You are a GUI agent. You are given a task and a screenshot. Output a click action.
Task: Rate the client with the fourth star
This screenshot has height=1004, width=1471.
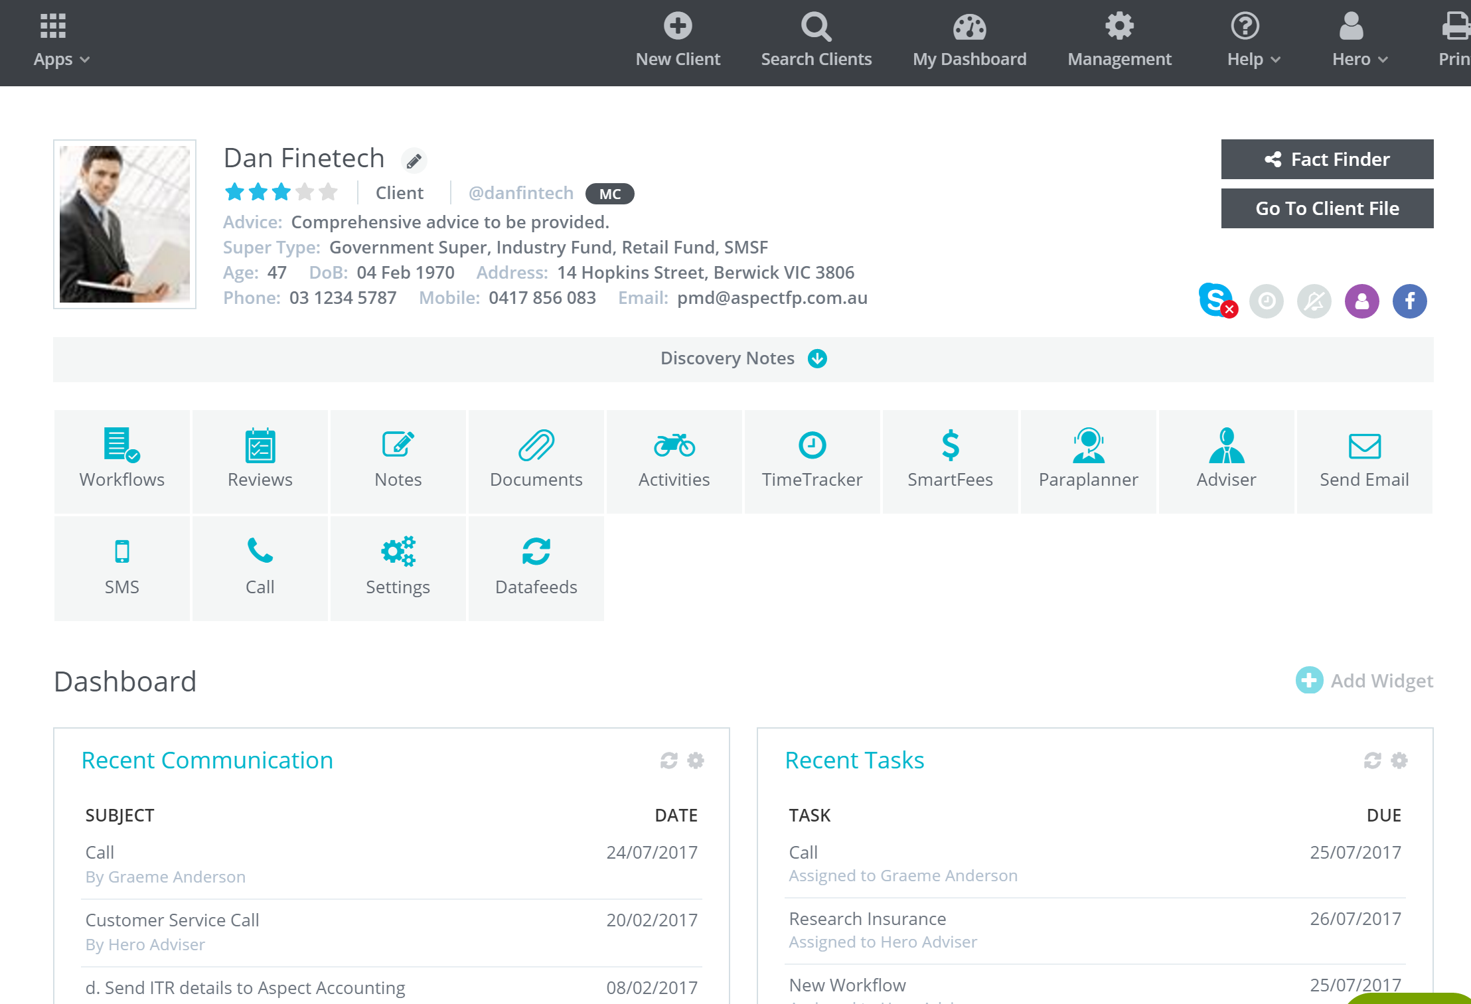[304, 192]
